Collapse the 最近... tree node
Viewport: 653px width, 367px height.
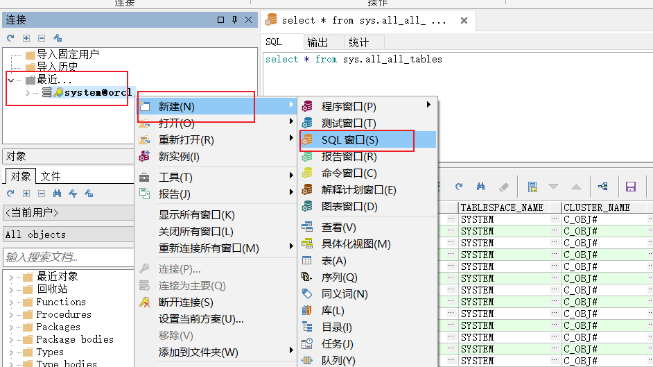point(11,80)
